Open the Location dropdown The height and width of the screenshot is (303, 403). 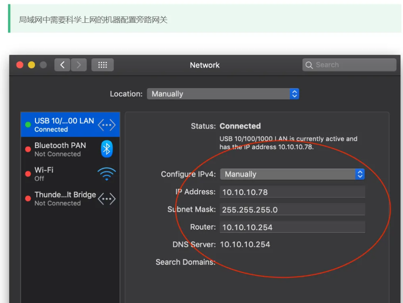[223, 94]
